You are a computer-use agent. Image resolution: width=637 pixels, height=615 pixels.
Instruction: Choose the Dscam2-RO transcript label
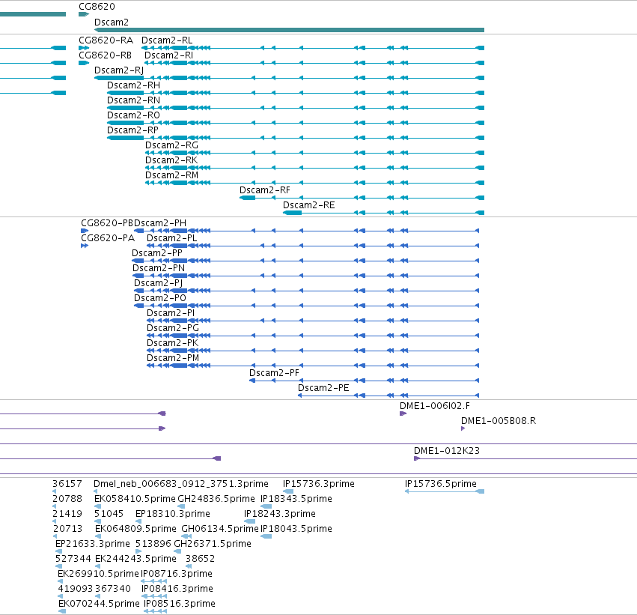134,115
